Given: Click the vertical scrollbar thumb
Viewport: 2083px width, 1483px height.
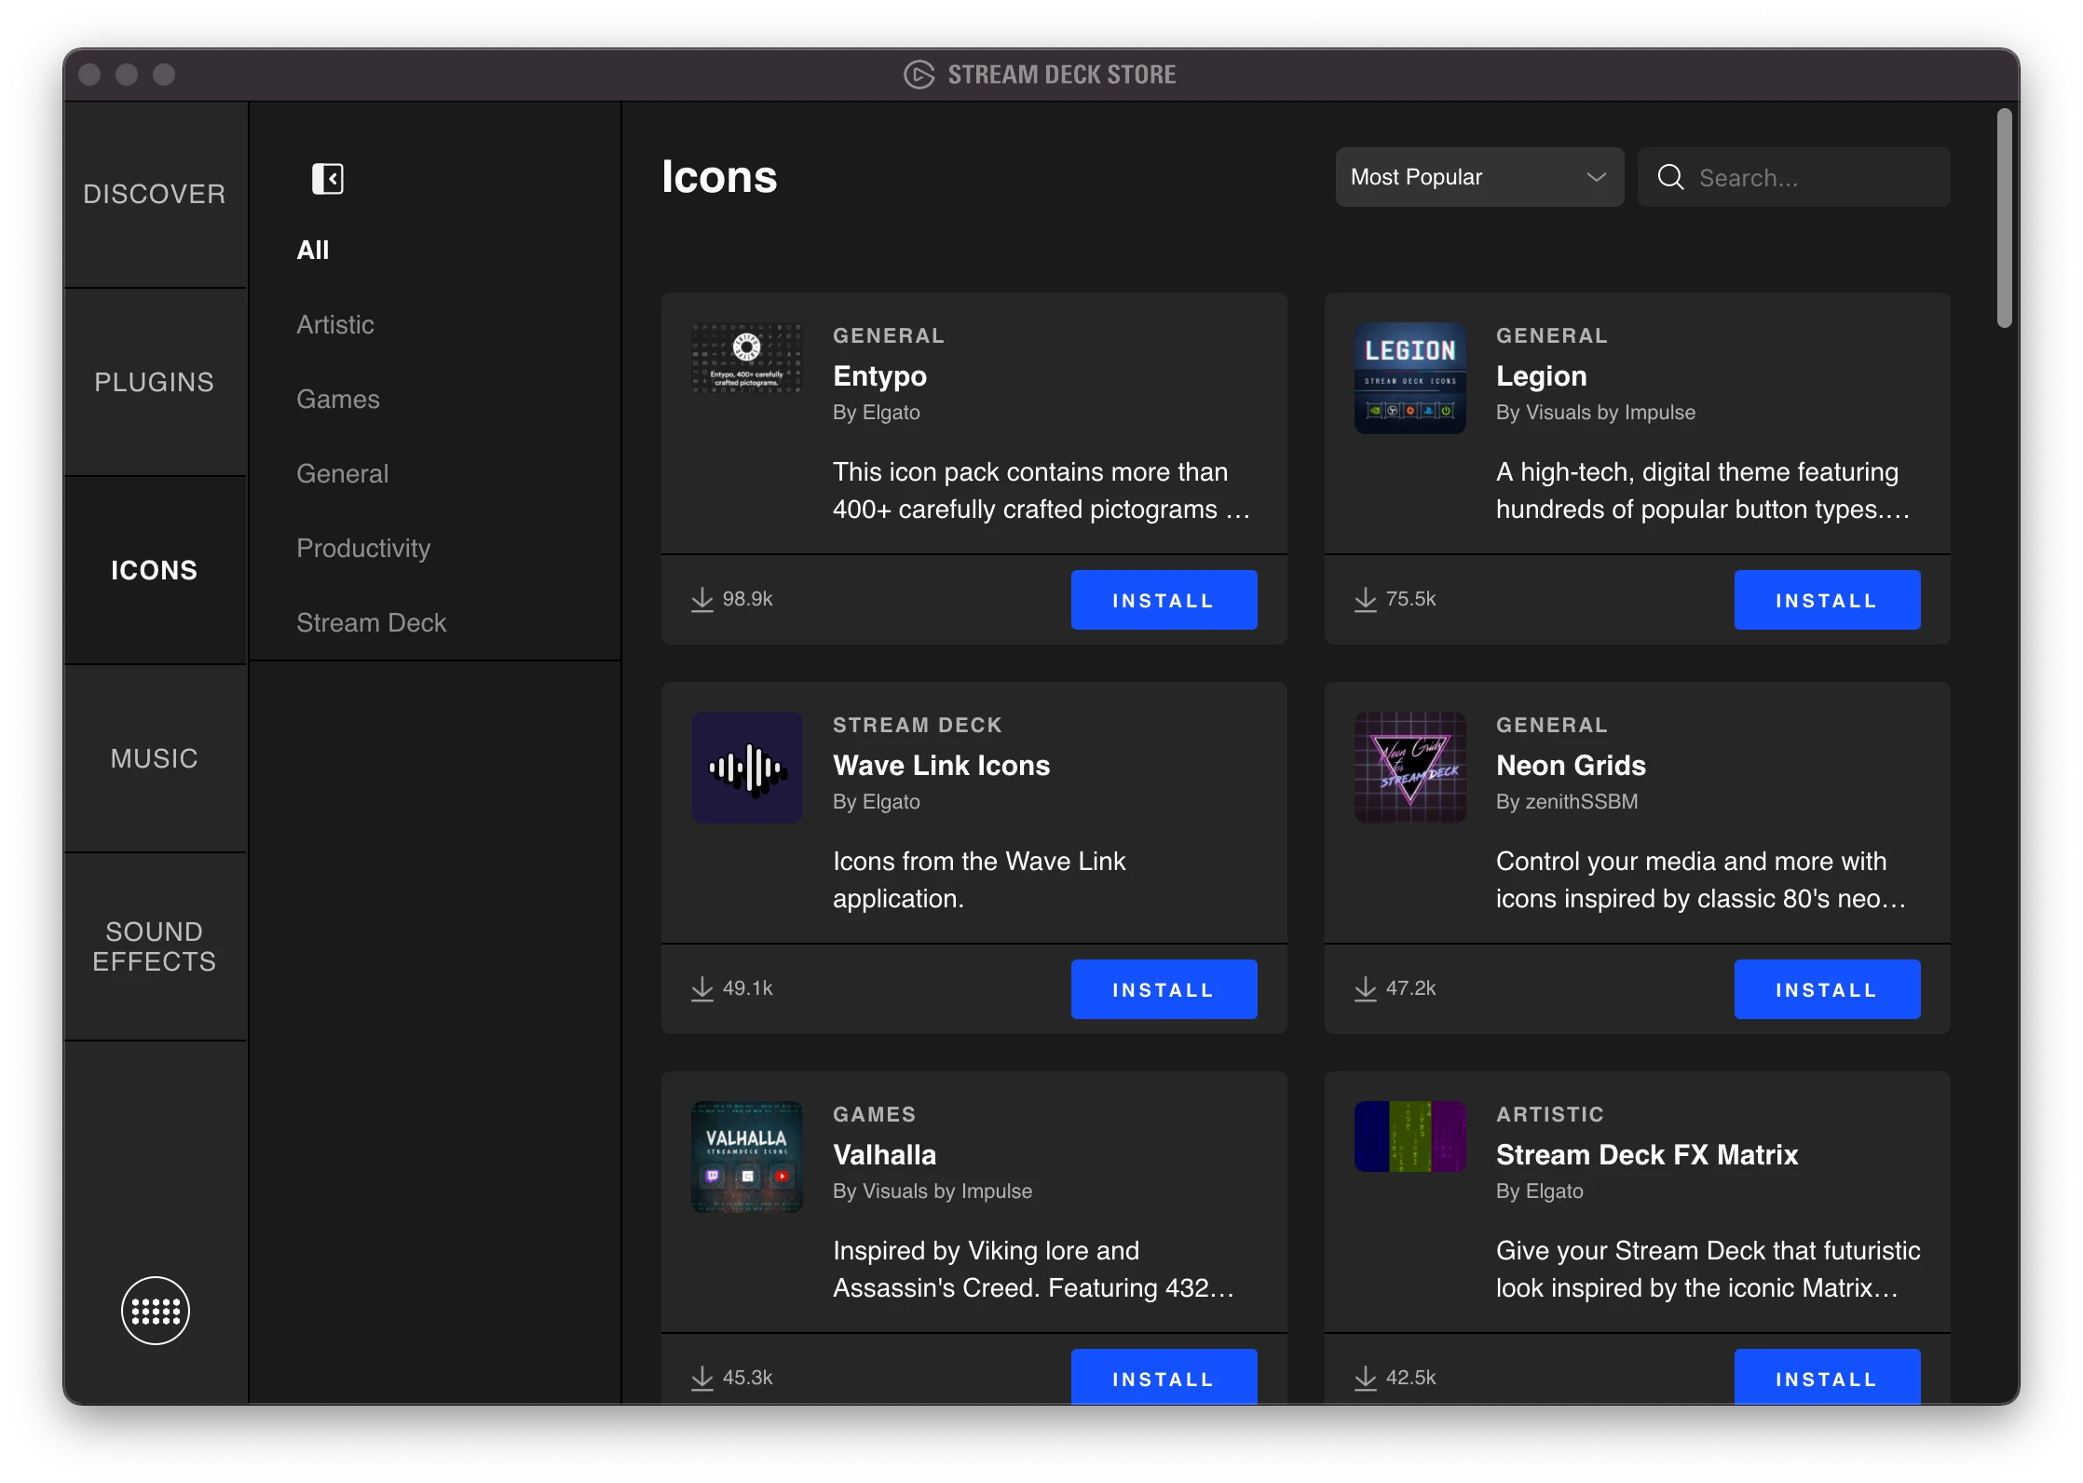Looking at the screenshot, I should click(x=2004, y=218).
